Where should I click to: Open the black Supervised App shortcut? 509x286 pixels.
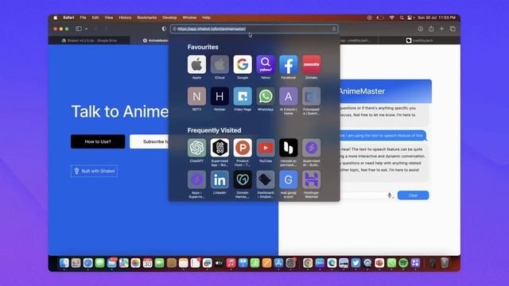[220, 148]
